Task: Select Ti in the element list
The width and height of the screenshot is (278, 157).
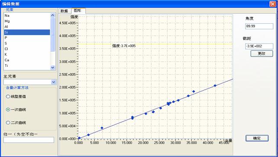Action: coord(27,66)
